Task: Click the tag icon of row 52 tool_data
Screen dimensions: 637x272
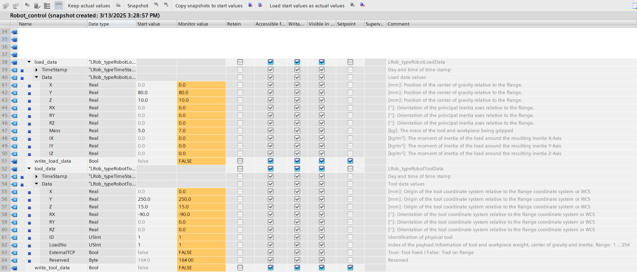Action: pyautogui.click(x=14, y=169)
